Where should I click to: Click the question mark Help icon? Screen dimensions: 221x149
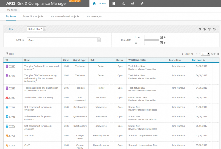7,54
